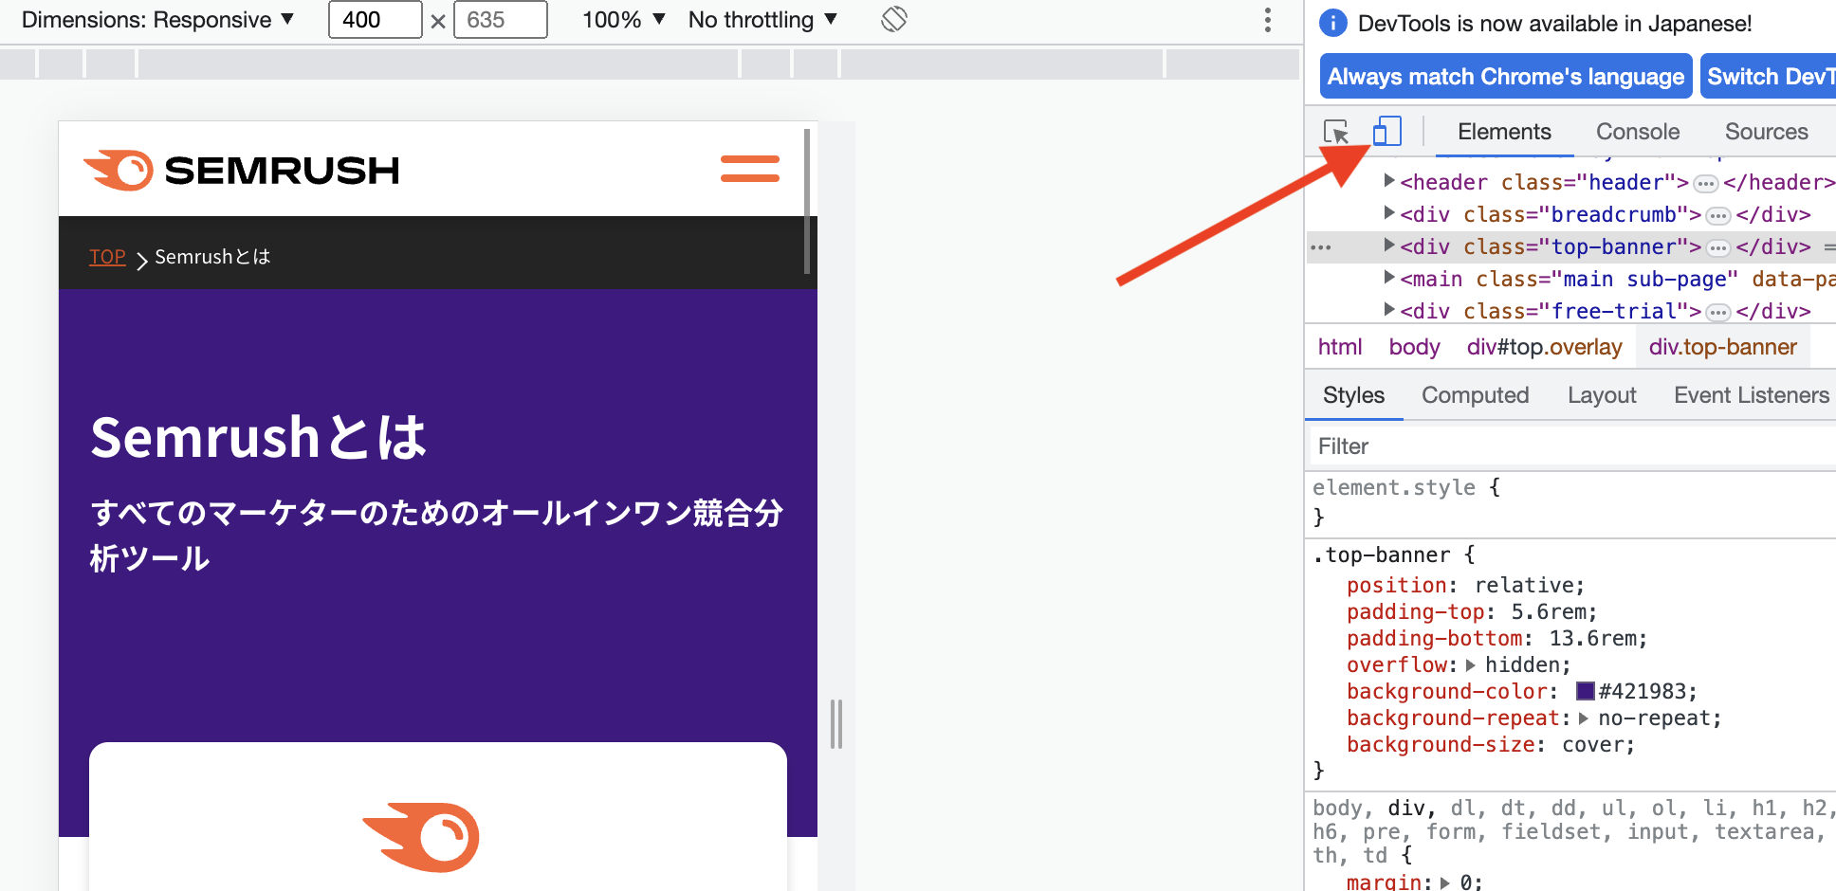Select the inspect element picker icon
Image resolution: width=1836 pixels, height=891 pixels.
coord(1336,132)
